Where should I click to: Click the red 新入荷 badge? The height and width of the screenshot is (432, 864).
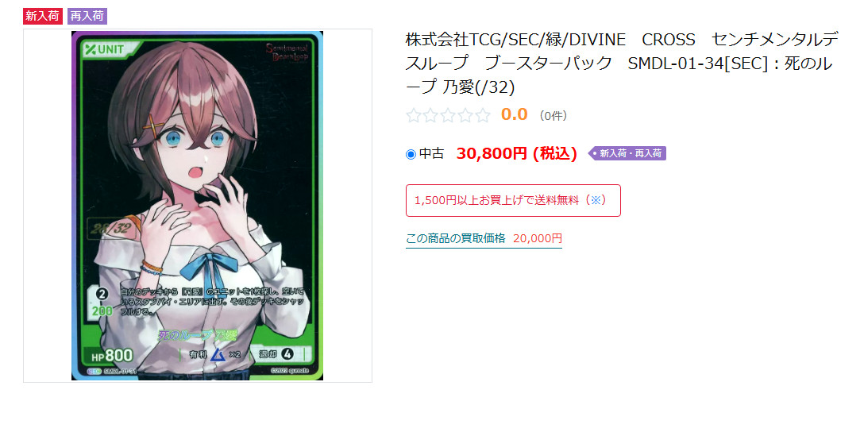point(42,16)
